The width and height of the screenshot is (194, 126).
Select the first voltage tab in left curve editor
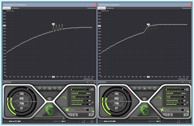point(7,8)
